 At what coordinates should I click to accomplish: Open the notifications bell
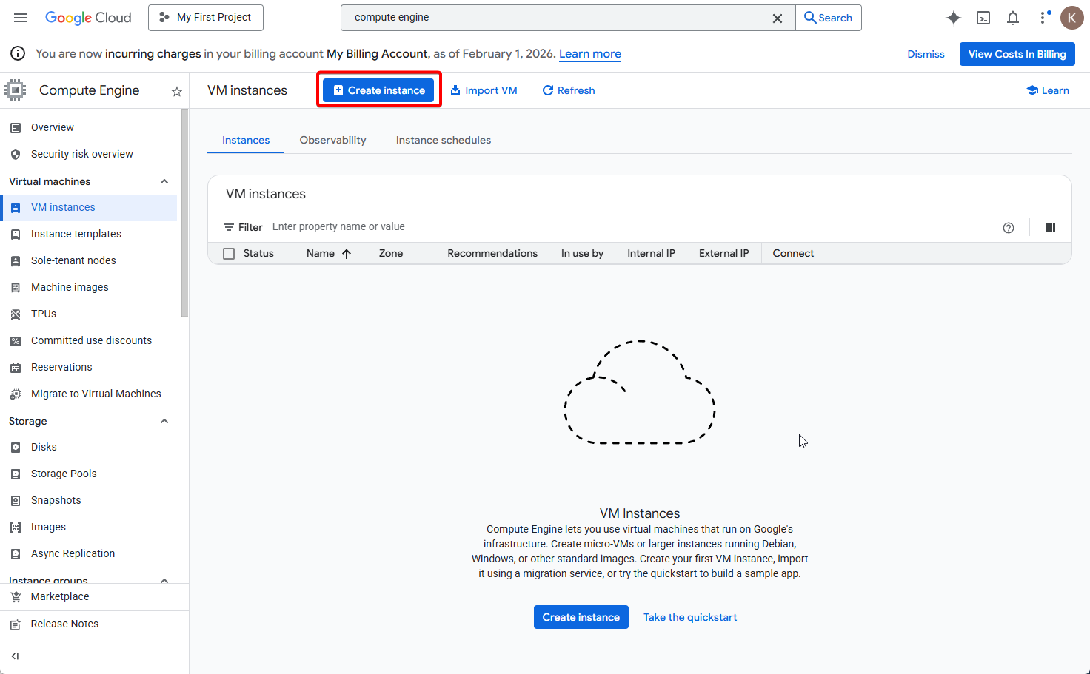pyautogui.click(x=1013, y=18)
